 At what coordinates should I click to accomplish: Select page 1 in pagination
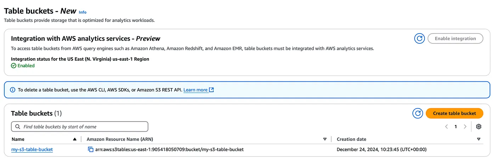[456, 126]
